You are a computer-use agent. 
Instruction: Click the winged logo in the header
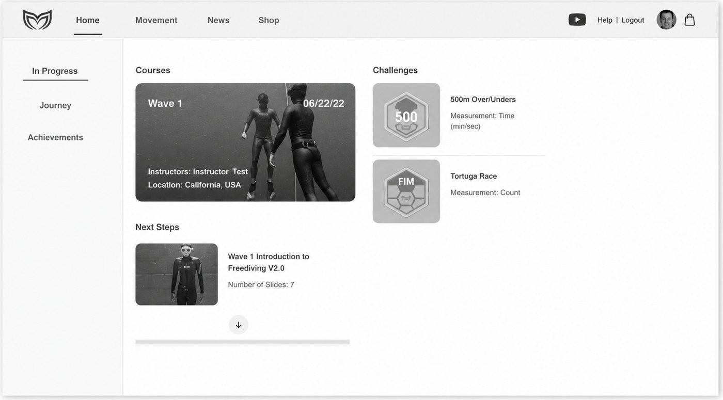click(37, 20)
